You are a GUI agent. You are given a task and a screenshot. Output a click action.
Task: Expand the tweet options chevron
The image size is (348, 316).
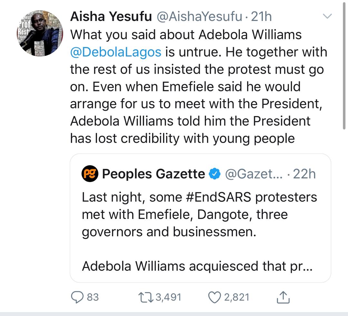(x=327, y=16)
